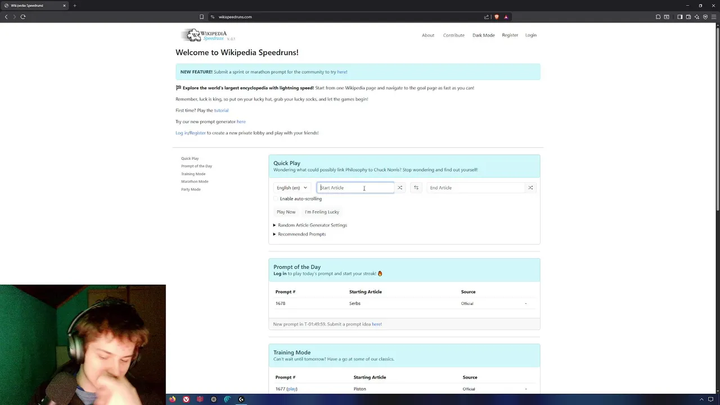The image size is (720, 405).
Task: Show hidden system tray icons
Action: pos(701,399)
